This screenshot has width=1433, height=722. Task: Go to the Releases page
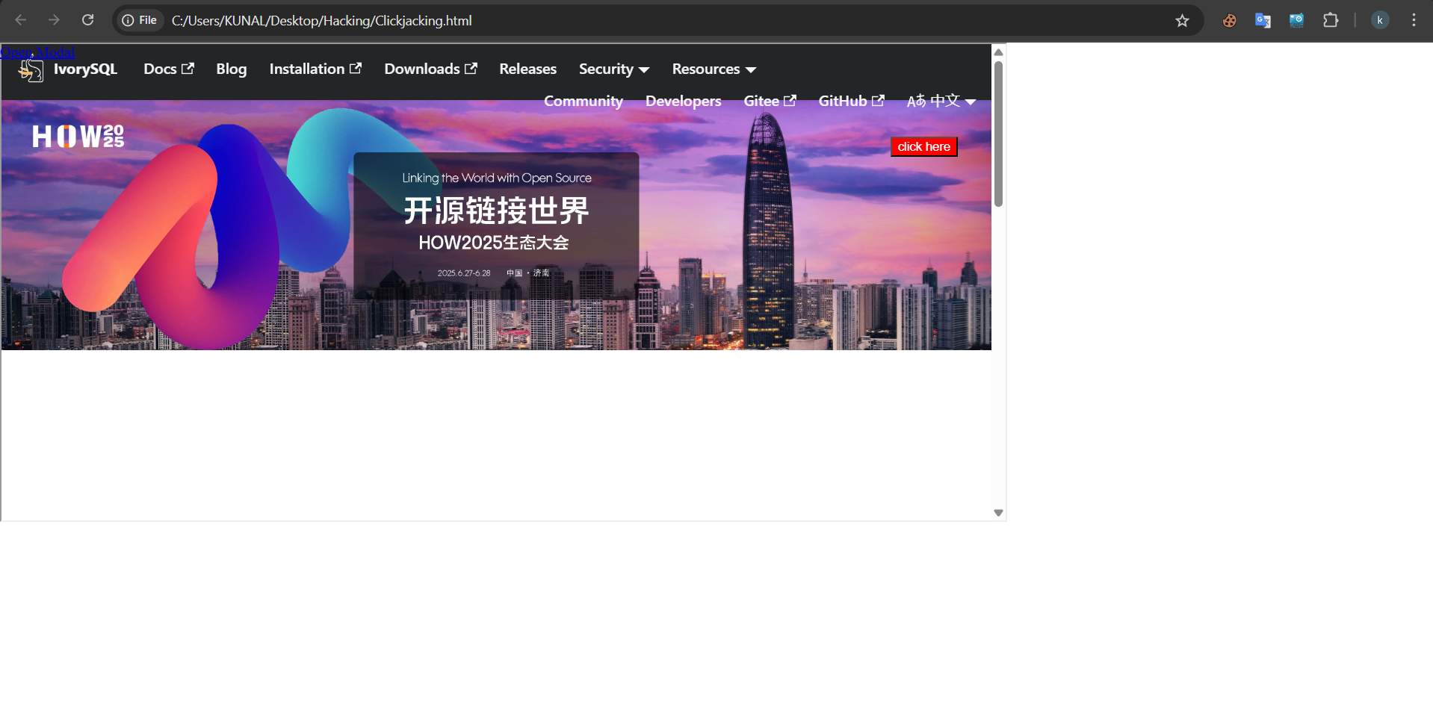[527, 69]
